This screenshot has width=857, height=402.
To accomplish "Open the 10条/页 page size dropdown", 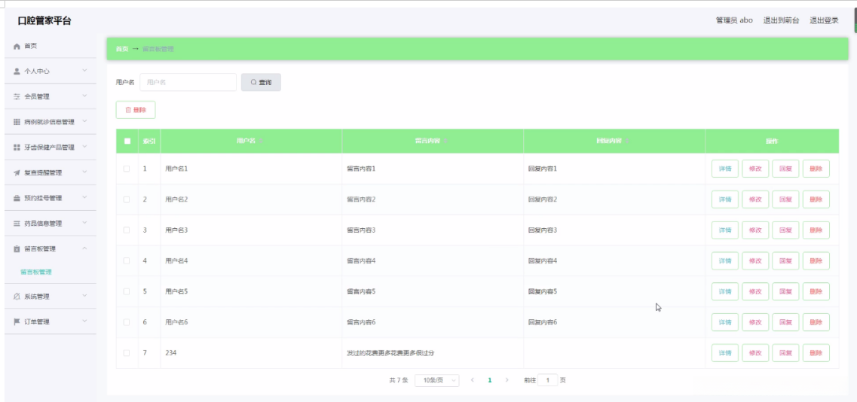I will (x=436, y=380).
